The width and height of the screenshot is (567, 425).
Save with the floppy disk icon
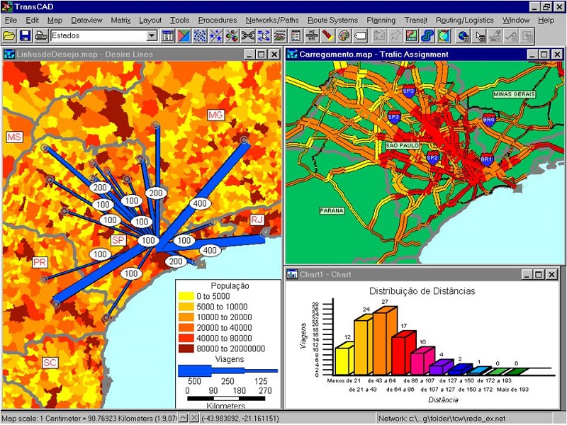coord(25,36)
